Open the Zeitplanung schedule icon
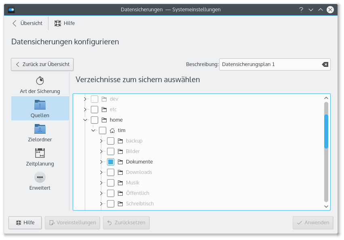The image size is (344, 240). (x=40, y=153)
